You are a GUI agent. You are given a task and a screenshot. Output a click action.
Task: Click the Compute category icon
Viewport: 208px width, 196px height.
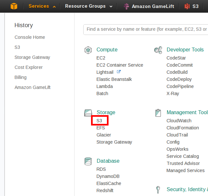88,50
